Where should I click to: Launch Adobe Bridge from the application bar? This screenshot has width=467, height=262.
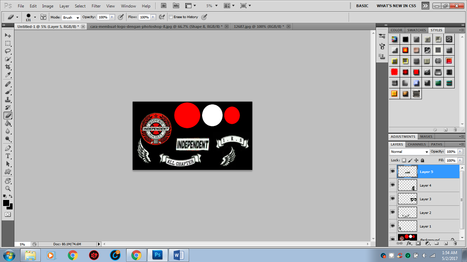coord(164,6)
